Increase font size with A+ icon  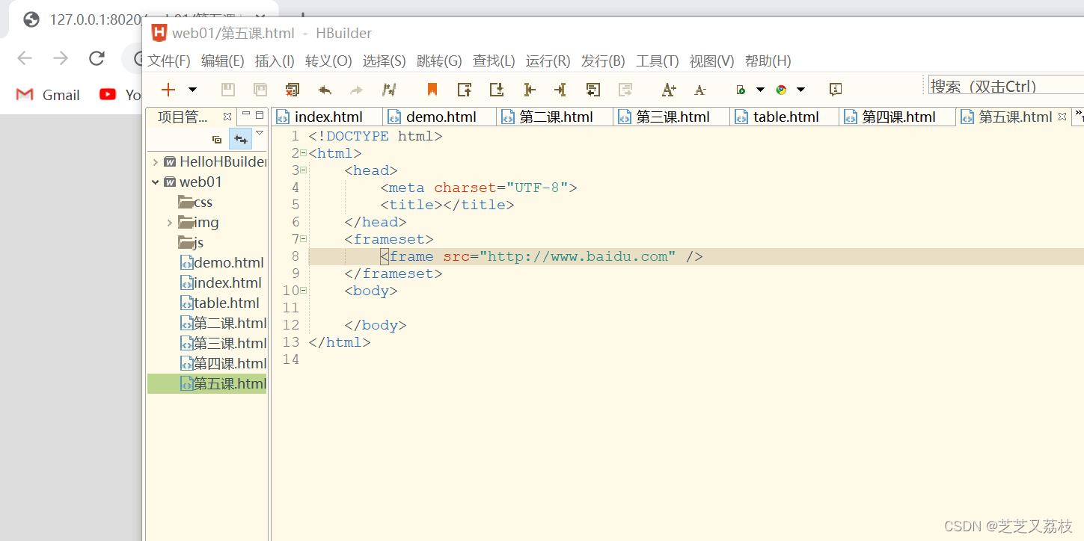[x=669, y=90]
